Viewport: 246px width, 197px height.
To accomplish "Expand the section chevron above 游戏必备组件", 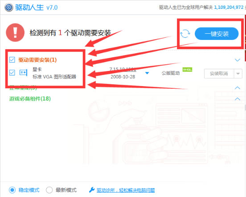I will tap(238, 88).
